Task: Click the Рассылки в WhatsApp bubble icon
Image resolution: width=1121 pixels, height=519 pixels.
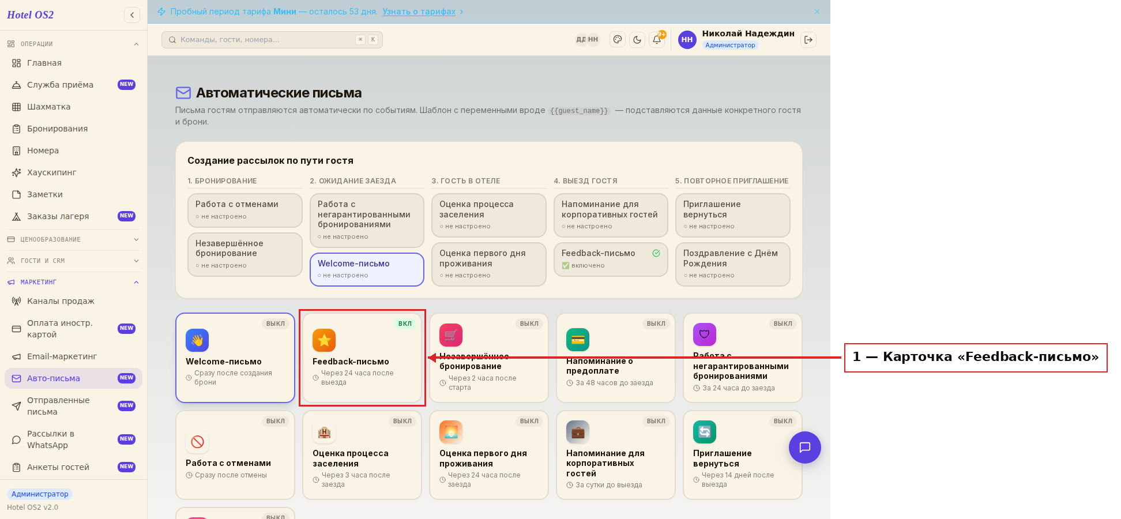Action: [16, 439]
